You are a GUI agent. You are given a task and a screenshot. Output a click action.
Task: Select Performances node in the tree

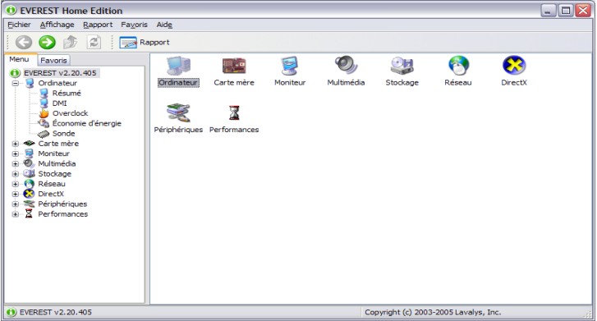63,214
